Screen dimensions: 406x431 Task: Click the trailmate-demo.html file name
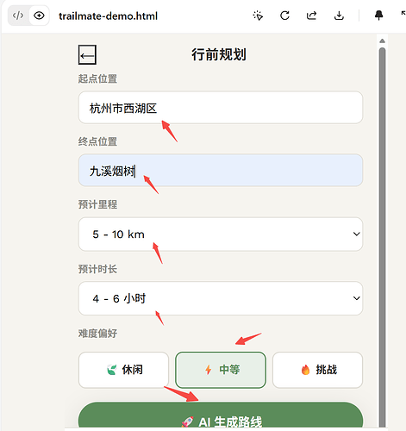(x=108, y=16)
